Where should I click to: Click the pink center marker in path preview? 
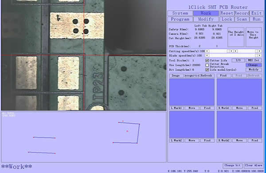(127, 131)
